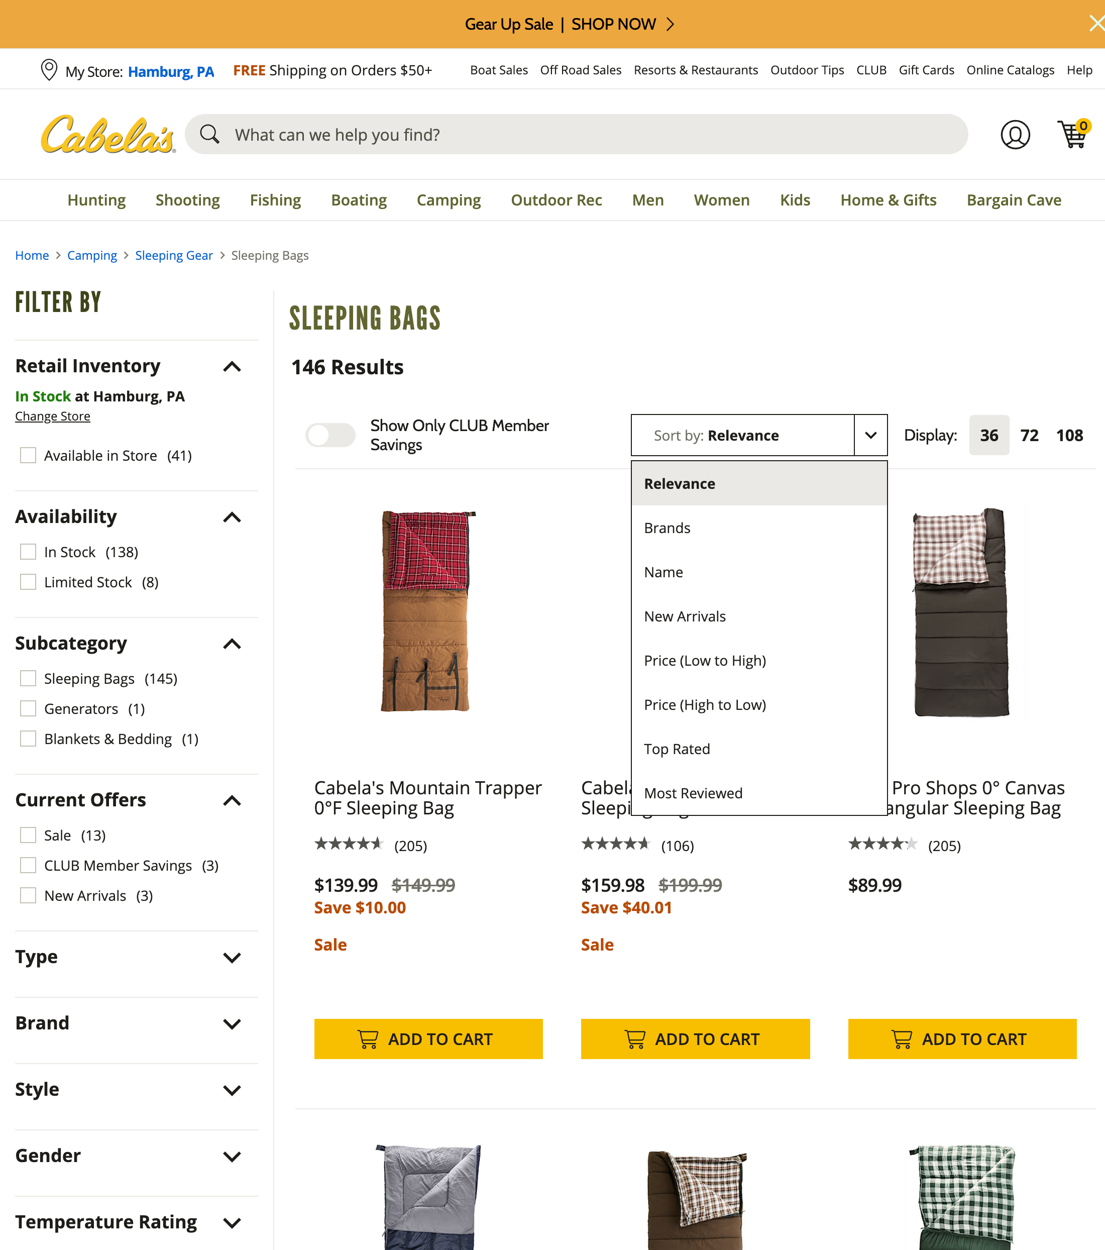
Task: Click the Cabela's logo
Action: 107,133
